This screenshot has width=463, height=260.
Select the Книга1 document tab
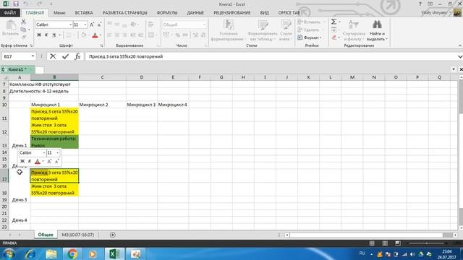17,69
